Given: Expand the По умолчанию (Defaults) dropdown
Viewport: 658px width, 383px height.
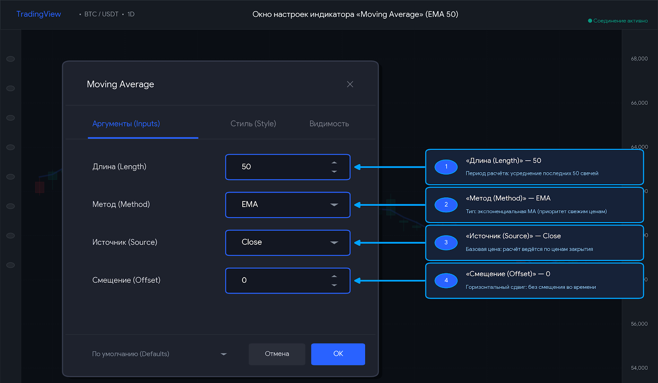Looking at the screenshot, I should [x=160, y=354].
